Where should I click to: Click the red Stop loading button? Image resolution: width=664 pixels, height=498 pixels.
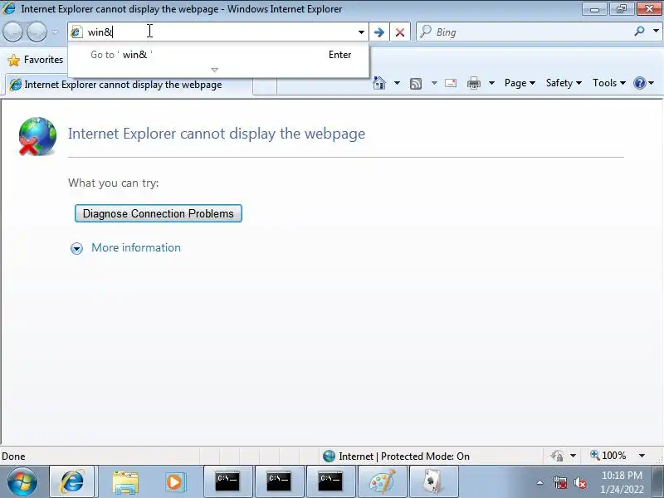click(400, 32)
